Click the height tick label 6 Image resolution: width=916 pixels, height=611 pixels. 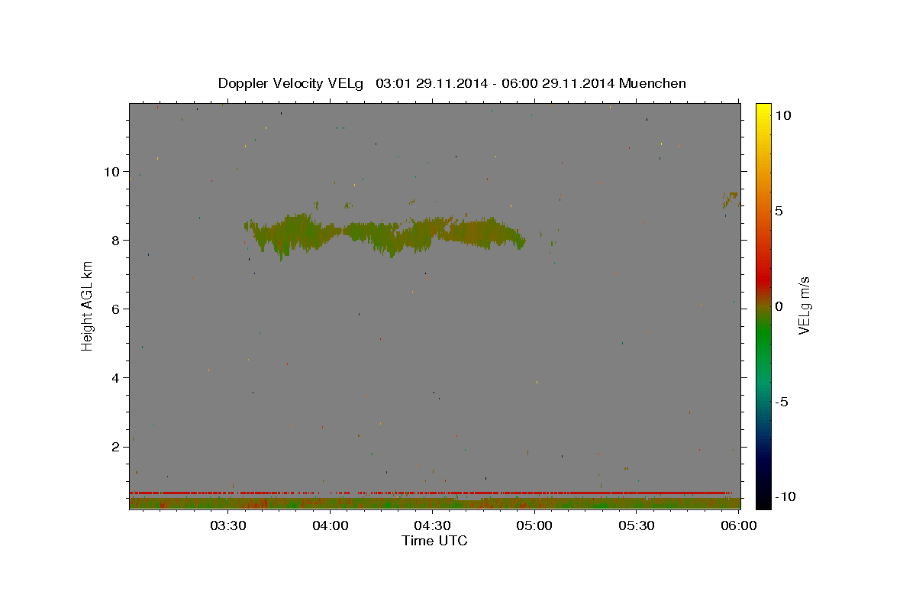point(117,309)
